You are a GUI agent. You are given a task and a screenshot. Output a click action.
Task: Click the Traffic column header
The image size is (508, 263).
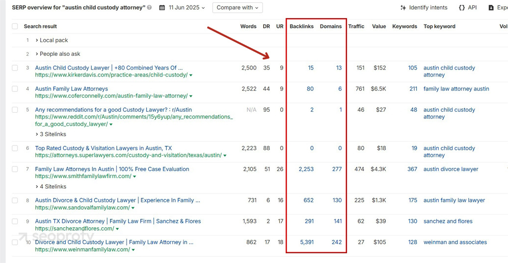[x=356, y=26]
